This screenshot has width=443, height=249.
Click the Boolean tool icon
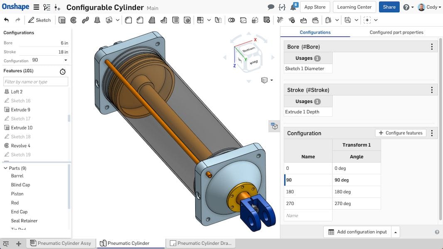click(231, 20)
